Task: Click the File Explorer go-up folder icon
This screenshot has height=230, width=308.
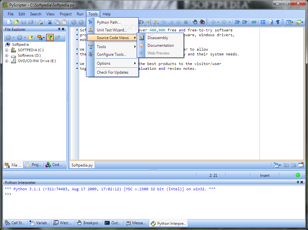Action: point(31,37)
